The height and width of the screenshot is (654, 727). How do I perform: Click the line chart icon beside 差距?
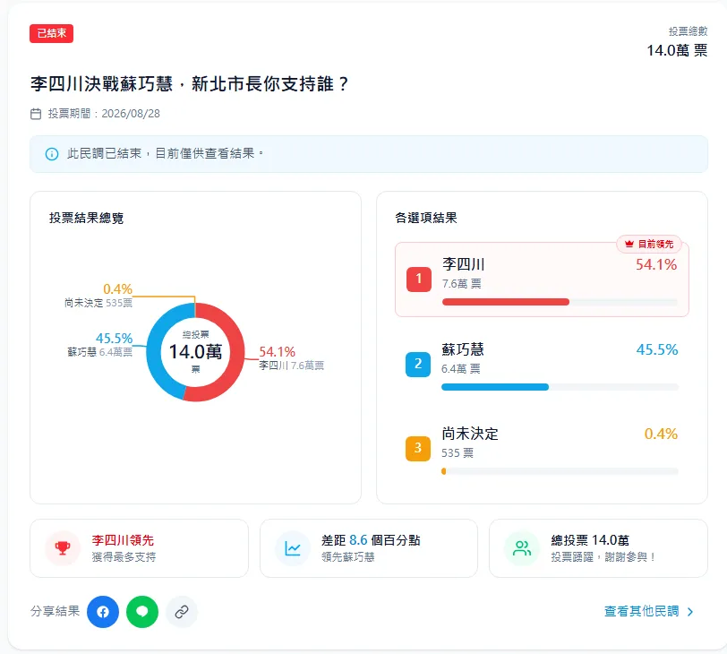[x=293, y=548]
